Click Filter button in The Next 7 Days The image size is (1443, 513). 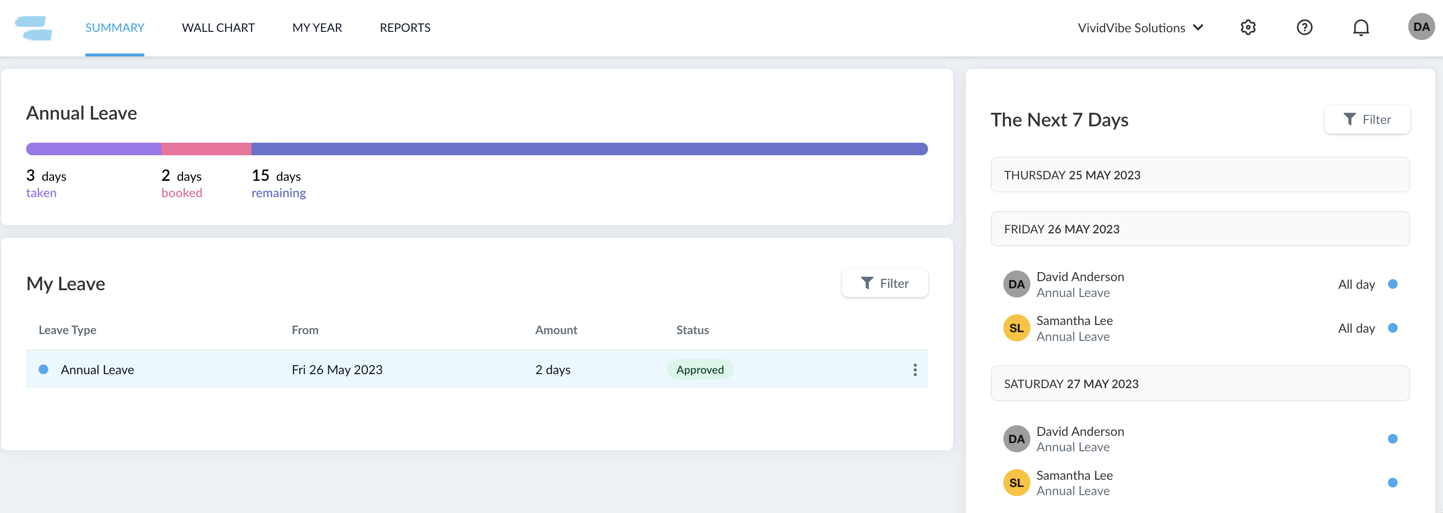tap(1367, 119)
